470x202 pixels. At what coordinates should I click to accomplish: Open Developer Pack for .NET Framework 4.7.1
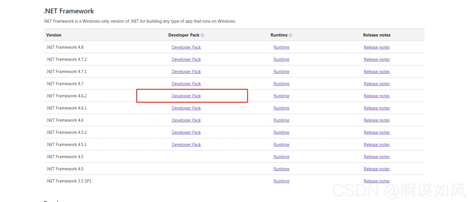(186, 71)
